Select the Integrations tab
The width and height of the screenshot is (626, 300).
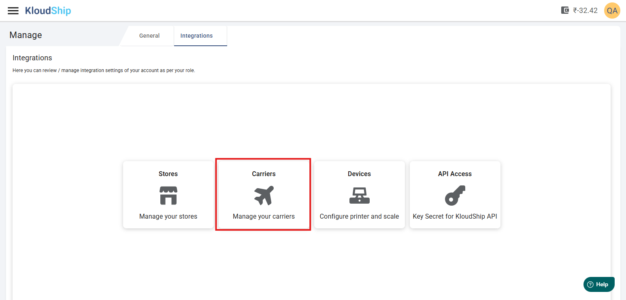(196, 36)
